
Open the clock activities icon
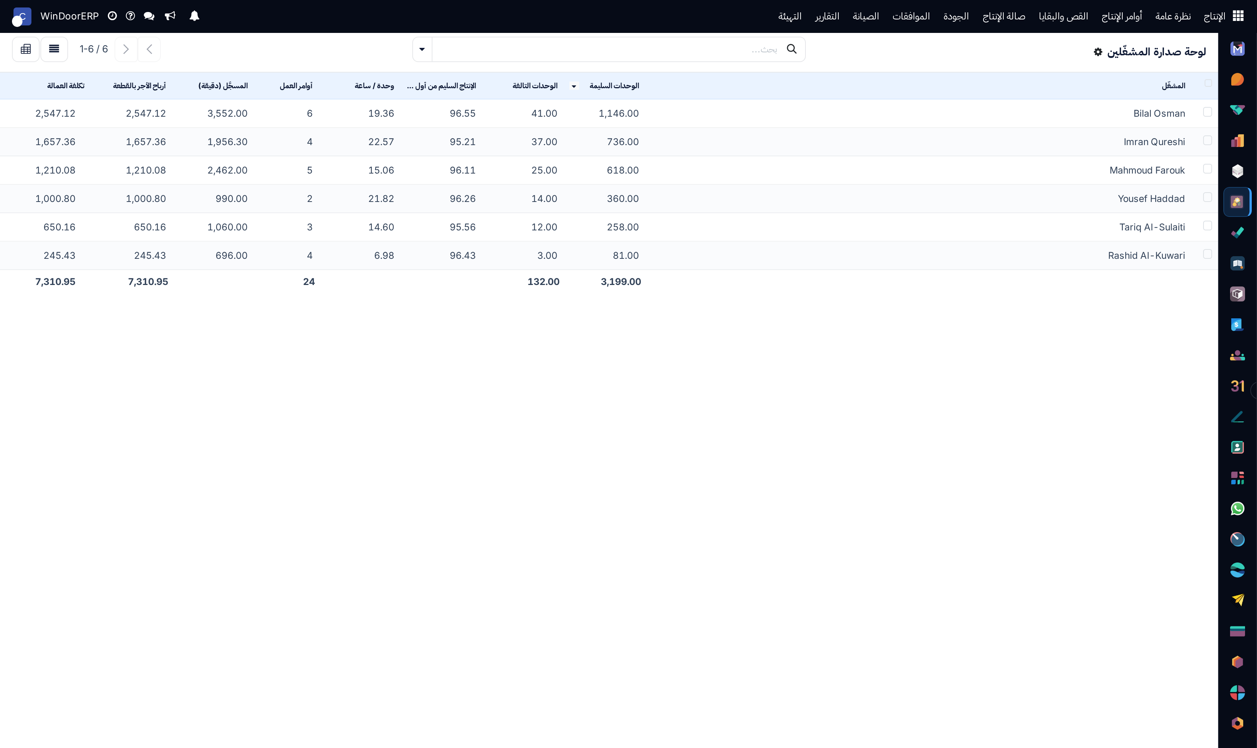point(113,16)
